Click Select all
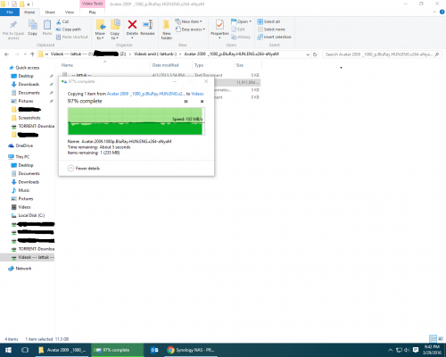446x357 pixels. click(x=268, y=21)
